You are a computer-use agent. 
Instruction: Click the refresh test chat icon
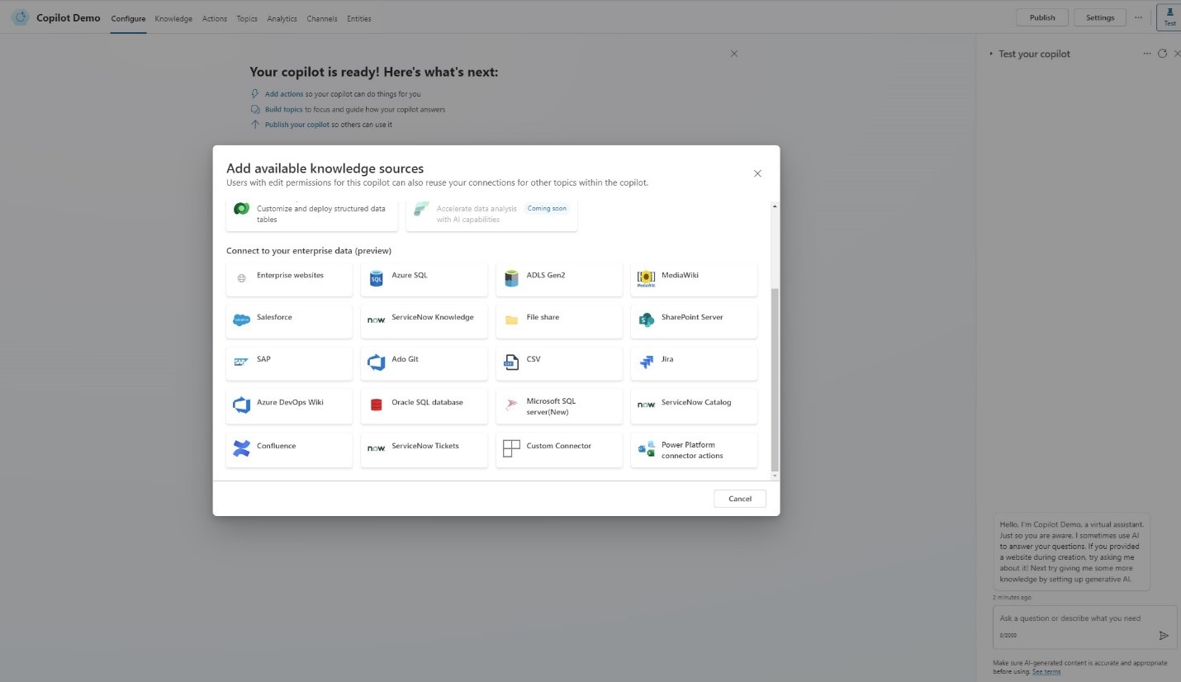1162,54
